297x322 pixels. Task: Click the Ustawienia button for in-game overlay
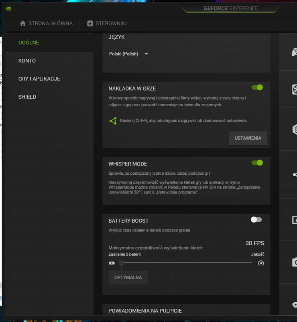(x=248, y=138)
